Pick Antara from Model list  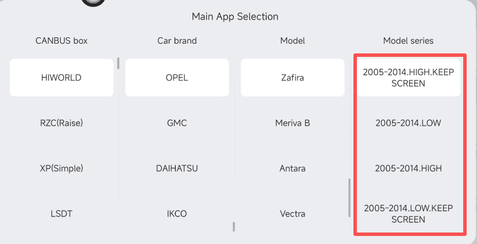point(293,168)
